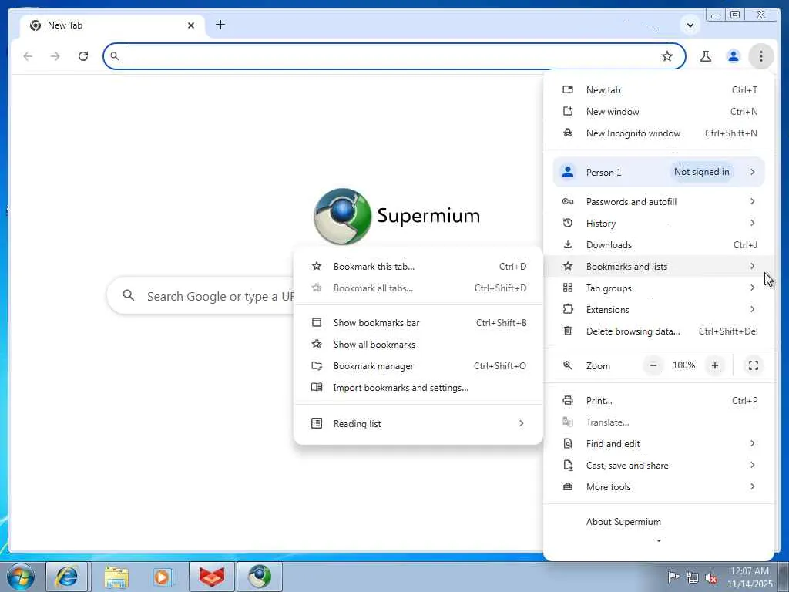
Task: Click the Google search box on page
Action: coord(201,296)
